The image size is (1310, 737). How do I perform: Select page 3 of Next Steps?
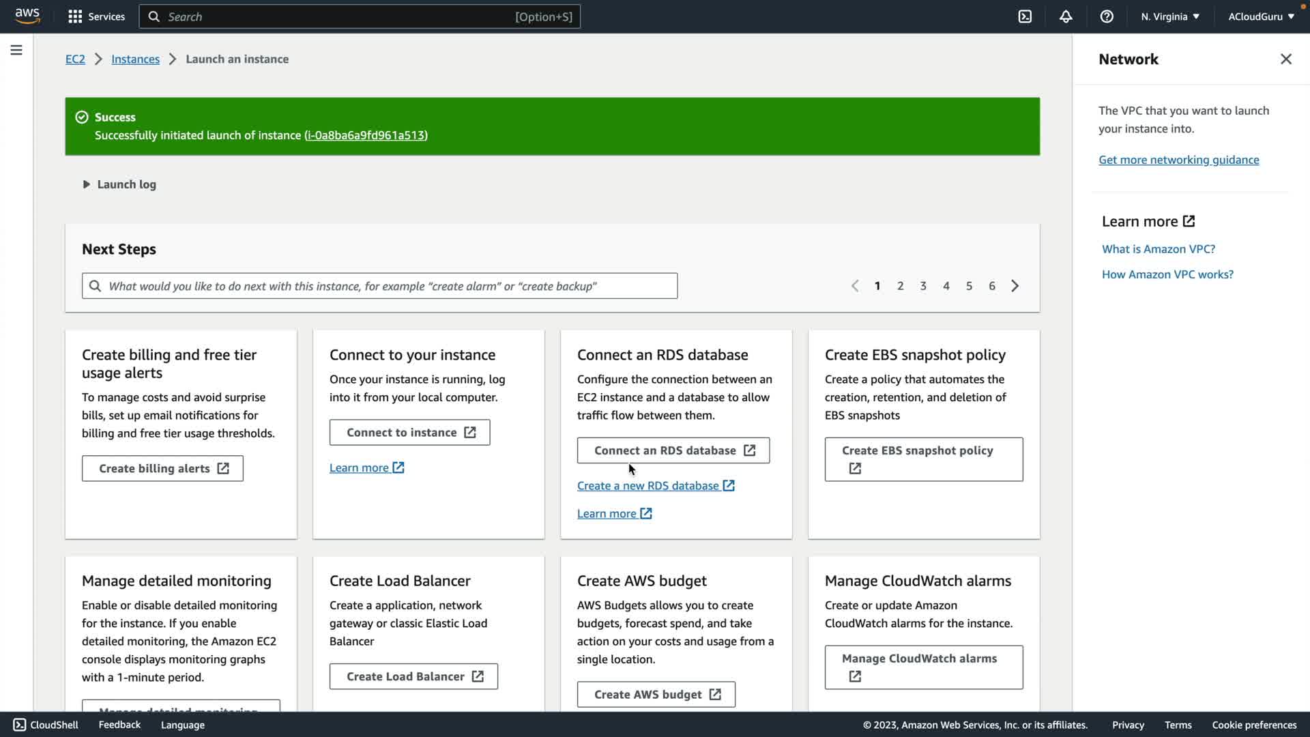[x=923, y=286]
